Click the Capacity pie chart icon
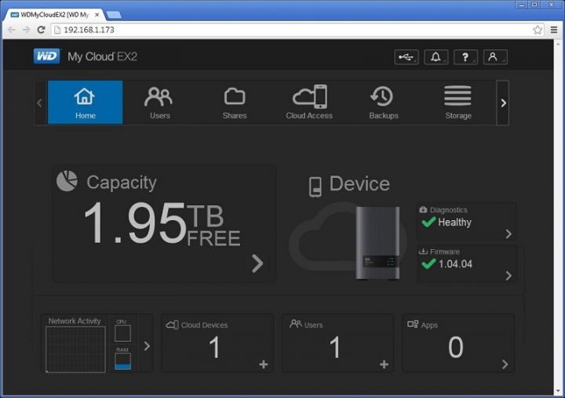Image resolution: width=565 pixels, height=398 pixels. [67, 181]
